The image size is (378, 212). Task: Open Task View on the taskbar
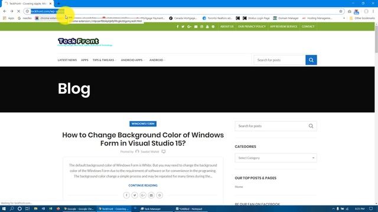[x=28, y=208]
